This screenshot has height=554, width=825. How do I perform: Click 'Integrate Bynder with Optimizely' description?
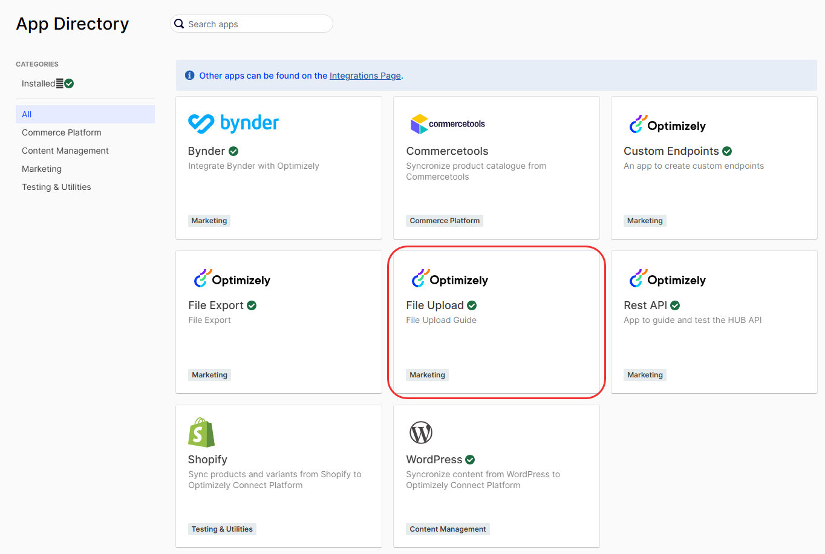253,166
